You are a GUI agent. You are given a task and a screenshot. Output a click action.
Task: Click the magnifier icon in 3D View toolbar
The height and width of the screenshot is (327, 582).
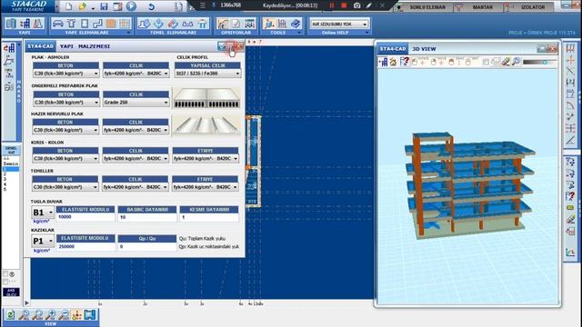pos(516,62)
